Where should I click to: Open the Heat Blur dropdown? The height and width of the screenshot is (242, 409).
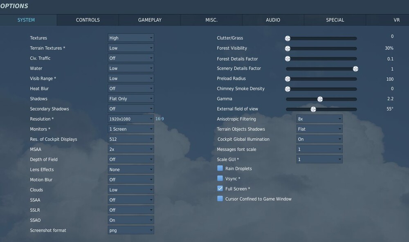(131, 89)
